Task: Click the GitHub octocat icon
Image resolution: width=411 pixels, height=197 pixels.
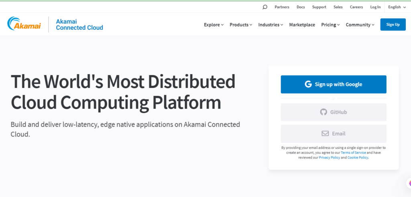Action: click(x=324, y=112)
